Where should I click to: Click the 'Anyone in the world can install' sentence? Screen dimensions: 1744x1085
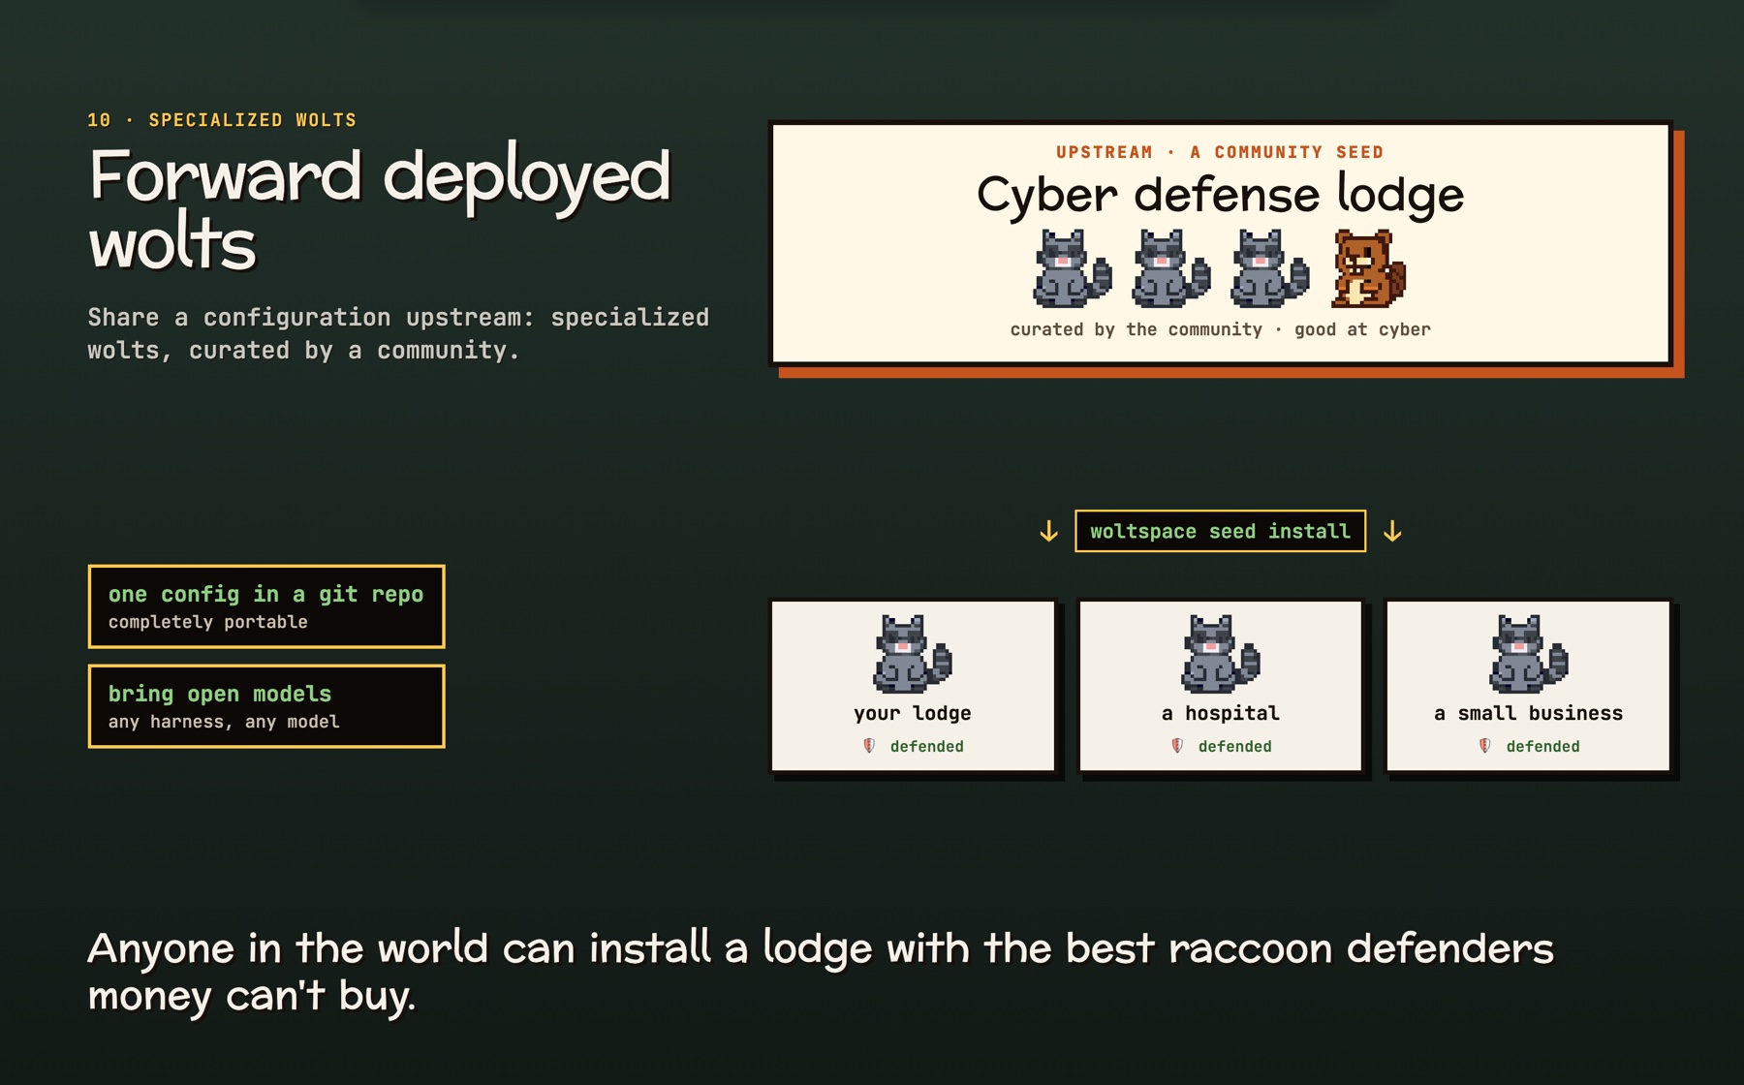[821, 972]
